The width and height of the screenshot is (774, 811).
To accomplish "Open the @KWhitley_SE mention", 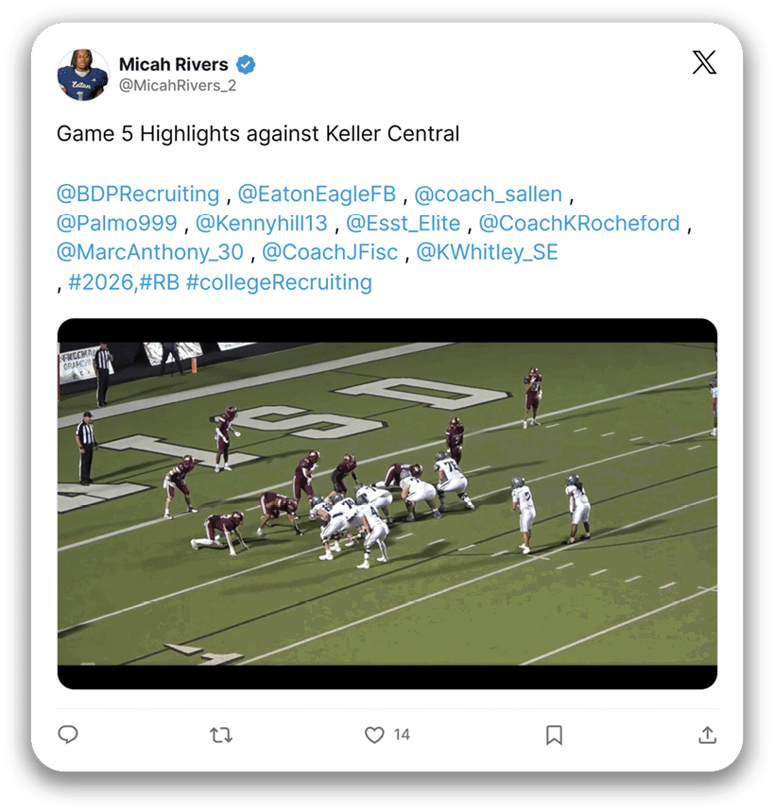I will click(x=488, y=252).
